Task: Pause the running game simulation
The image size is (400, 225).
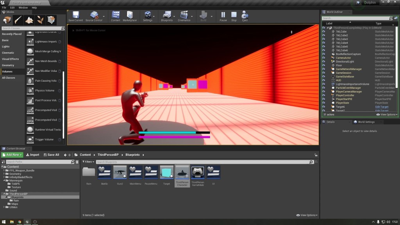Action: [x=223, y=16]
